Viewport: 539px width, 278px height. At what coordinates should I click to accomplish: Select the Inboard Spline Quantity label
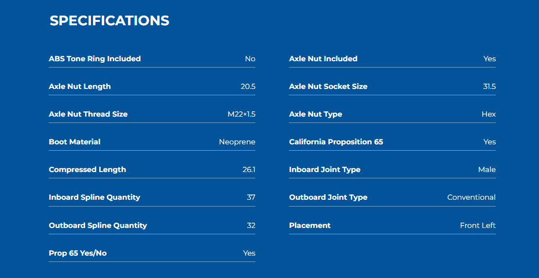coord(94,197)
